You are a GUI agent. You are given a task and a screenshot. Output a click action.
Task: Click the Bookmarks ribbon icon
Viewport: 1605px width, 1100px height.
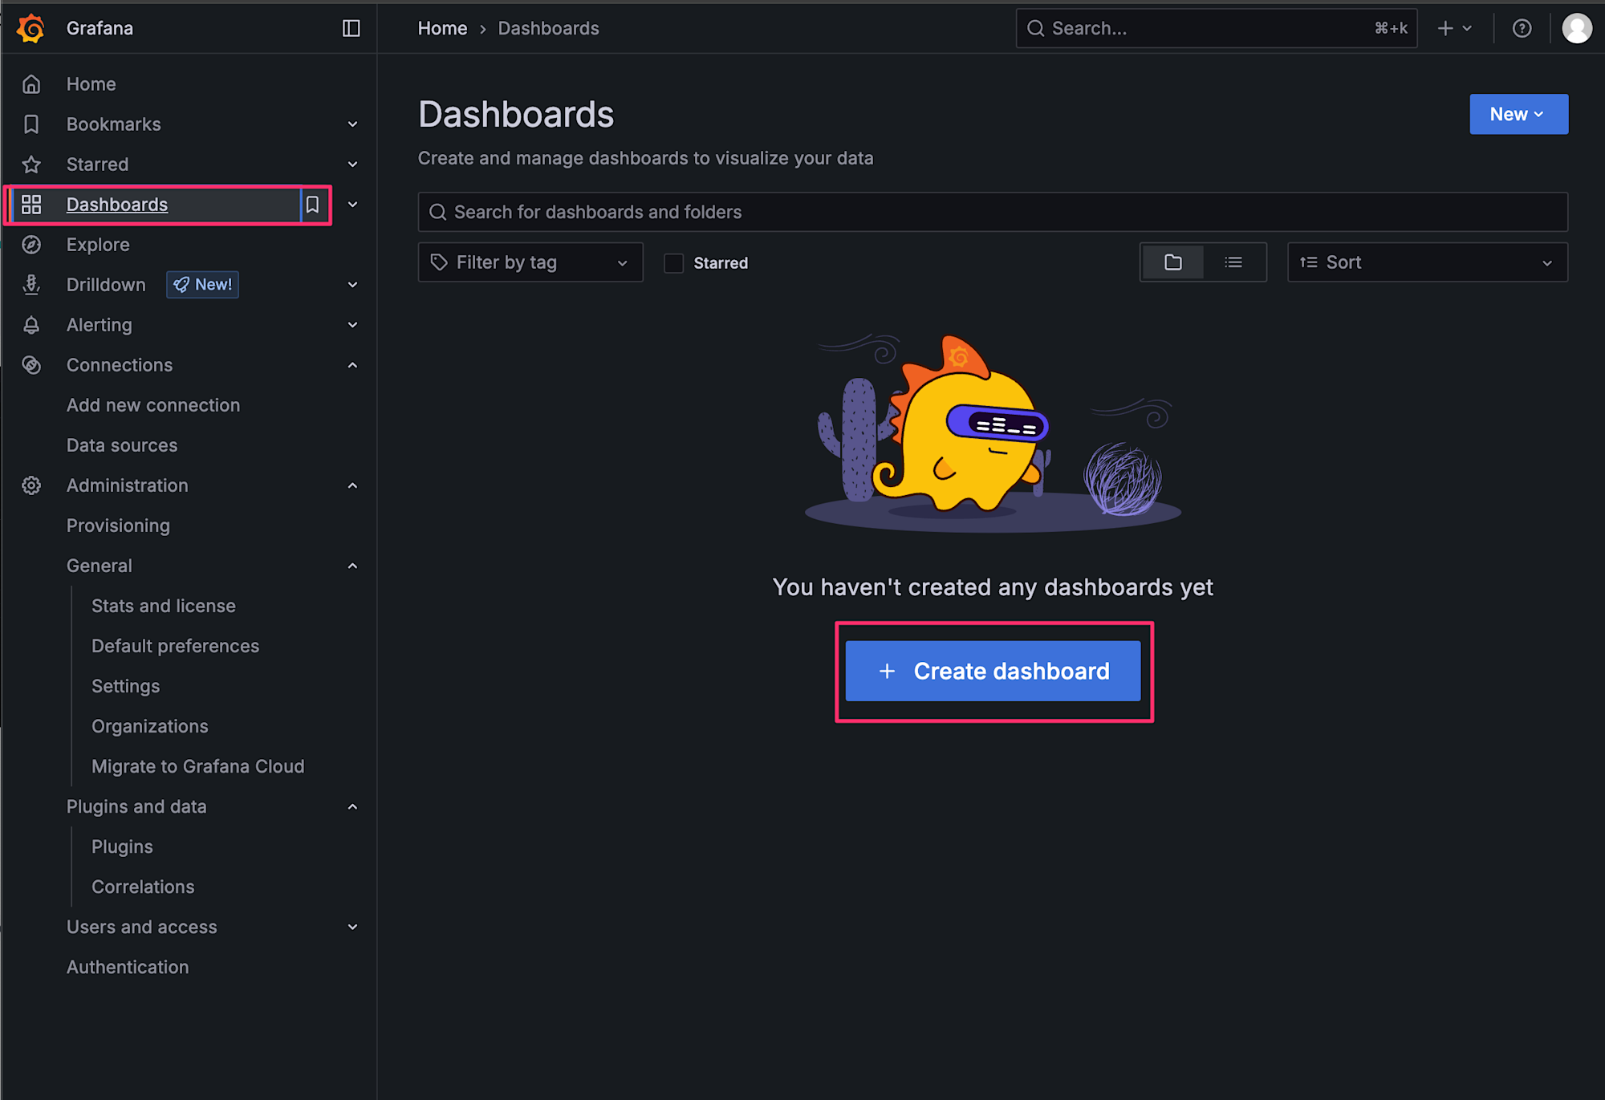click(31, 124)
